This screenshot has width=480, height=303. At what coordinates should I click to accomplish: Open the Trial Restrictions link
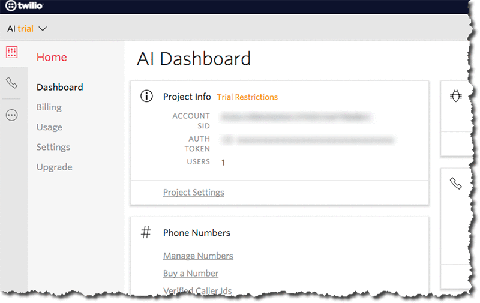247,97
